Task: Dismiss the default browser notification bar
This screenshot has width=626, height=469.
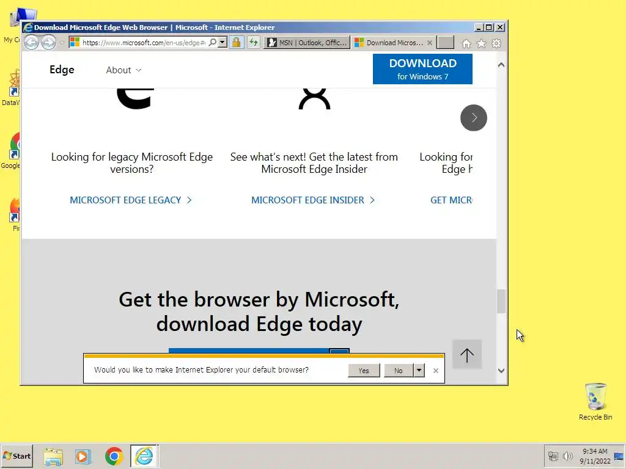Action: 435,371
